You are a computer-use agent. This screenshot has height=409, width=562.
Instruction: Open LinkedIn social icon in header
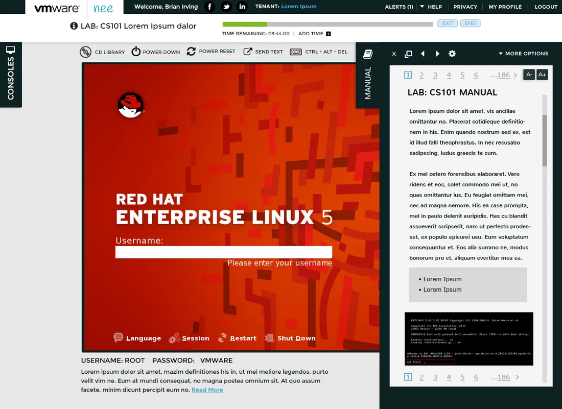pos(242,7)
